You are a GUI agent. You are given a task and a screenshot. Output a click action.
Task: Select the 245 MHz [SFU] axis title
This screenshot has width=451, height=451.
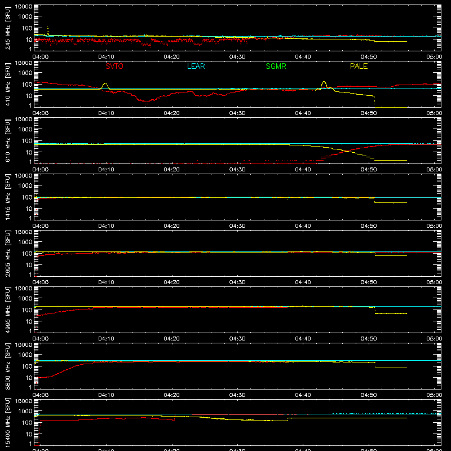click(x=7, y=28)
